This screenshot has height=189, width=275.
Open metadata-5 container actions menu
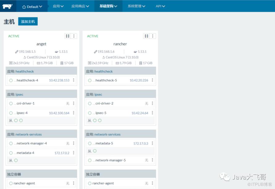[152, 143]
